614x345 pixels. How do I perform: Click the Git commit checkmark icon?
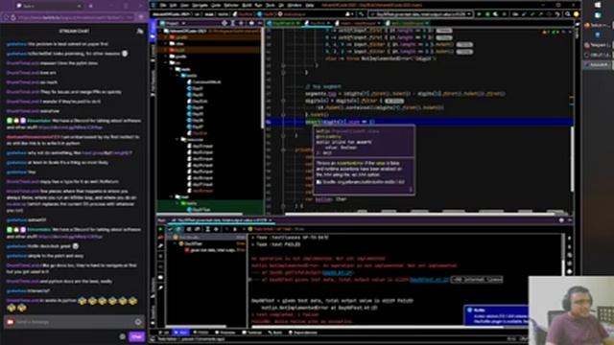pos(532,14)
